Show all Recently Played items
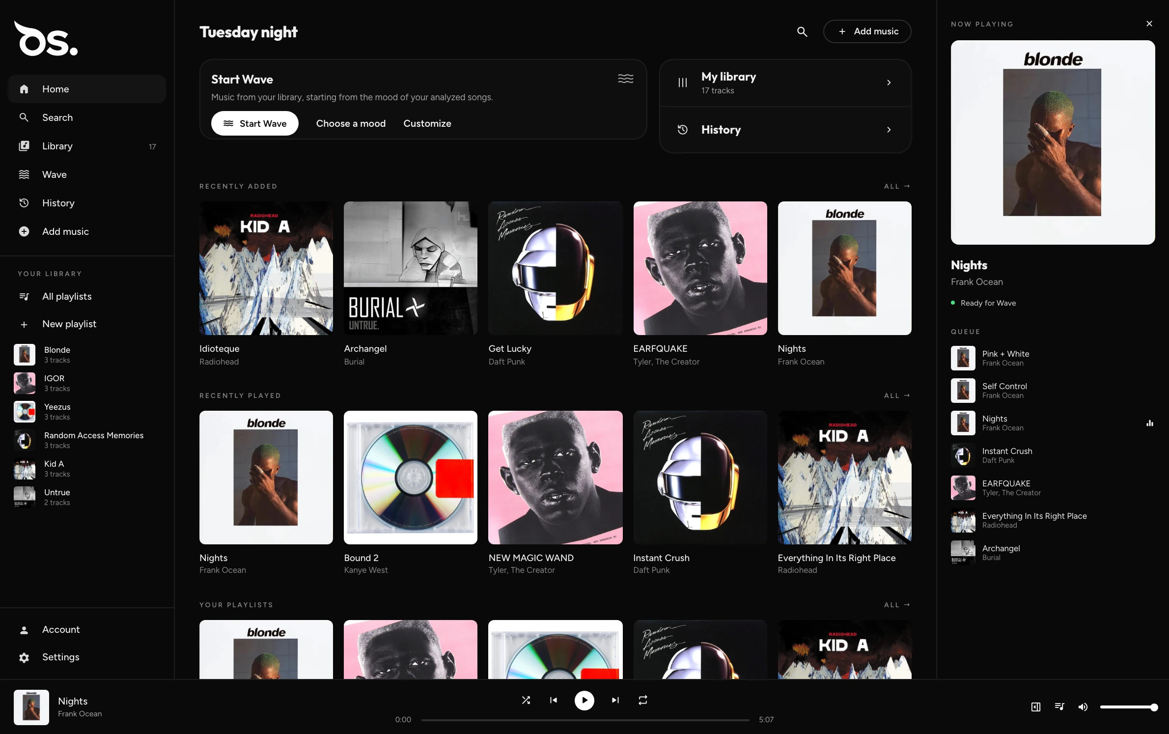Image resolution: width=1169 pixels, height=734 pixels. click(x=897, y=395)
